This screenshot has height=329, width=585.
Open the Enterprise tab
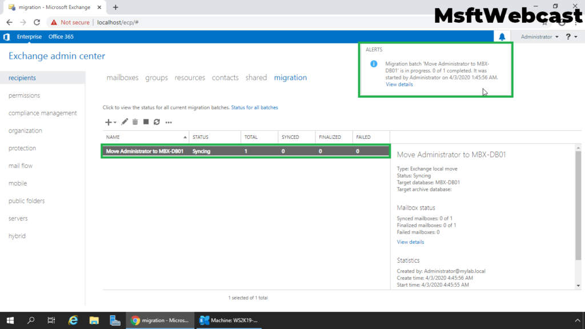click(x=29, y=37)
